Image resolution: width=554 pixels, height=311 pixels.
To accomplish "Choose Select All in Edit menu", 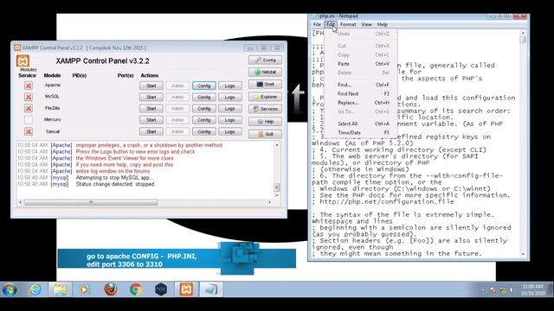I will 361,124.
